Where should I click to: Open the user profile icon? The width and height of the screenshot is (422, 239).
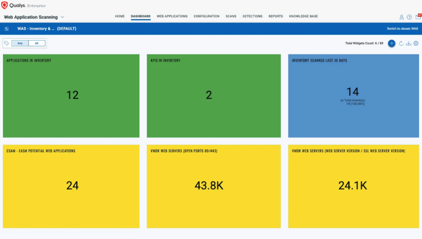(x=401, y=17)
